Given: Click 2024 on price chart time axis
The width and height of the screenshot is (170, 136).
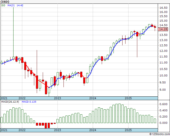Looking at the screenshot, I should coord(93,98).
